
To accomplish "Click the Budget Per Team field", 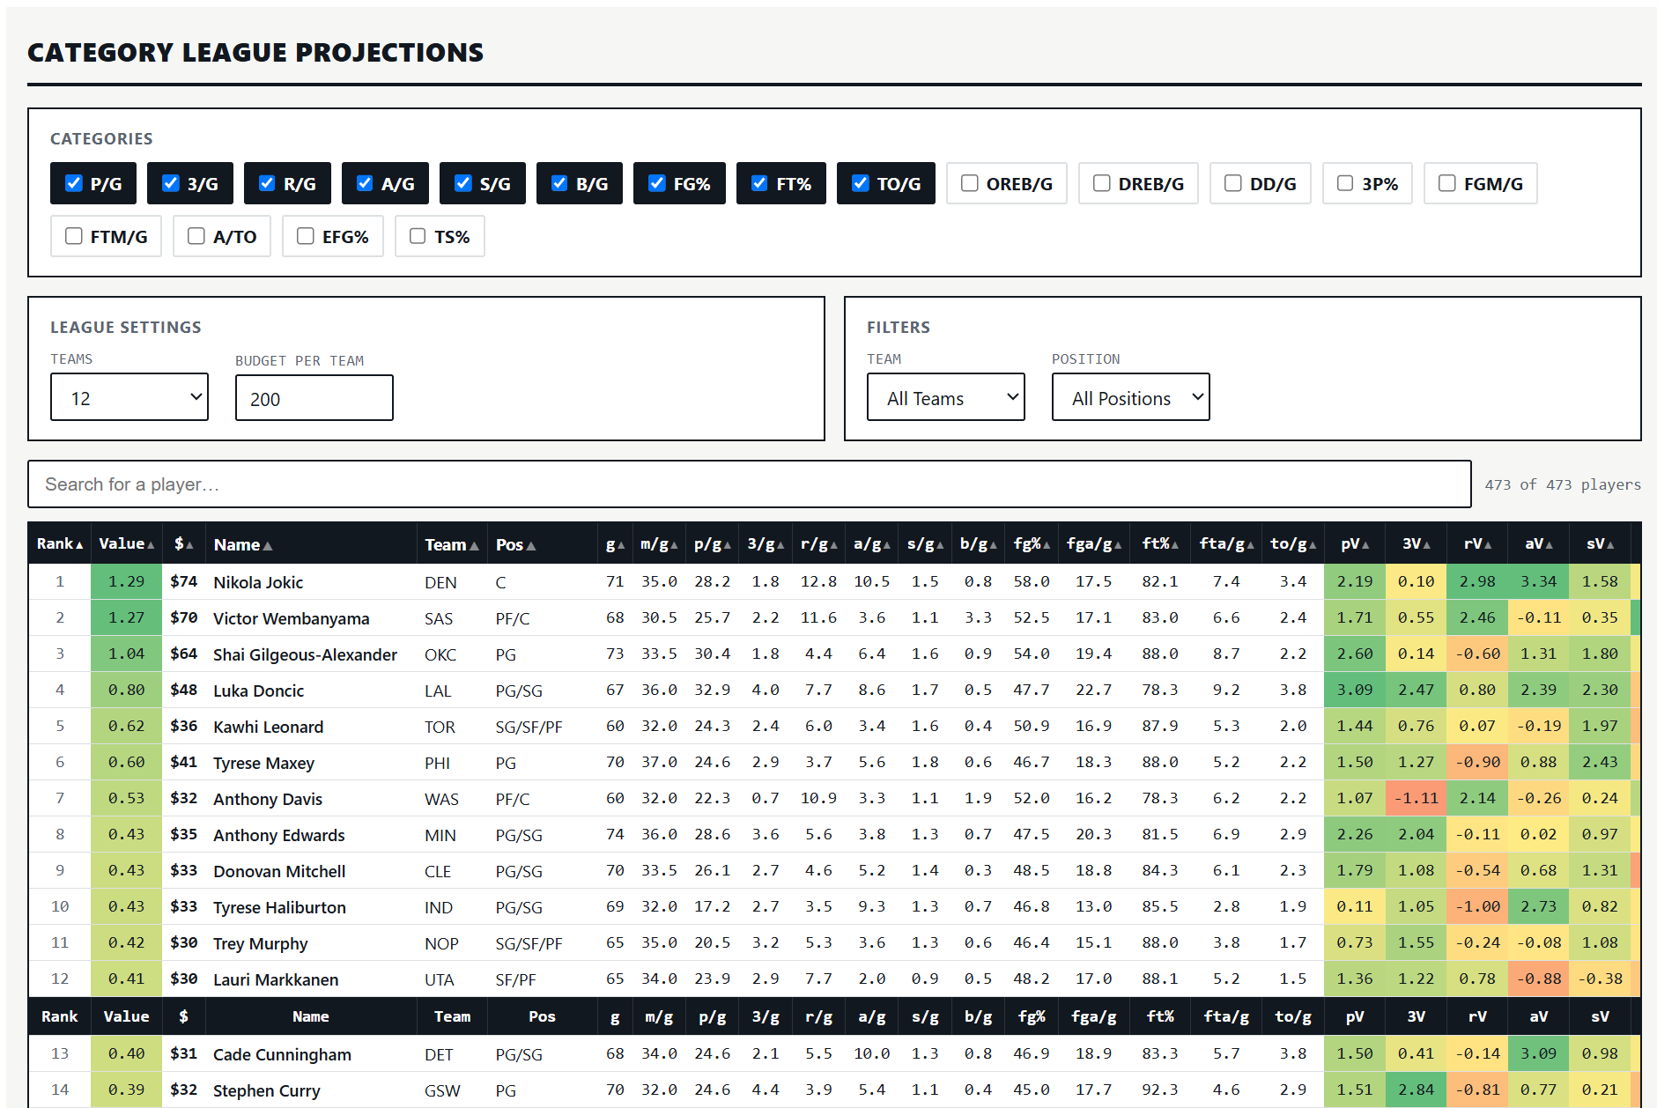I will click(314, 398).
